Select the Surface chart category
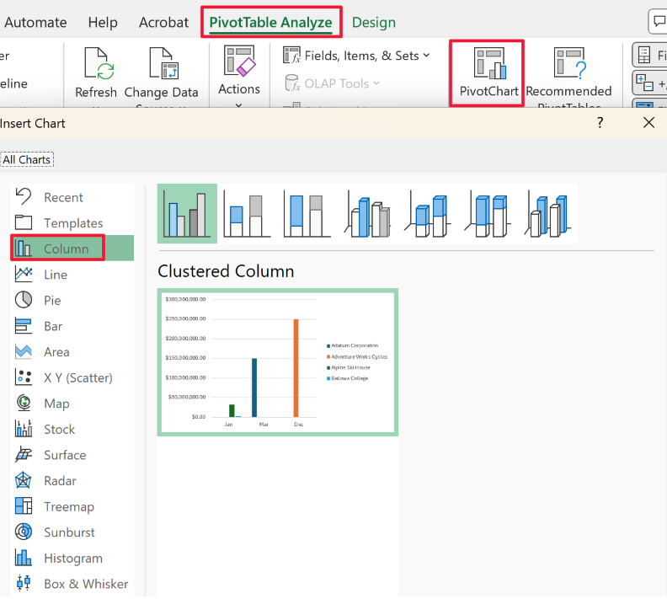The width and height of the screenshot is (667, 599). (x=72, y=455)
